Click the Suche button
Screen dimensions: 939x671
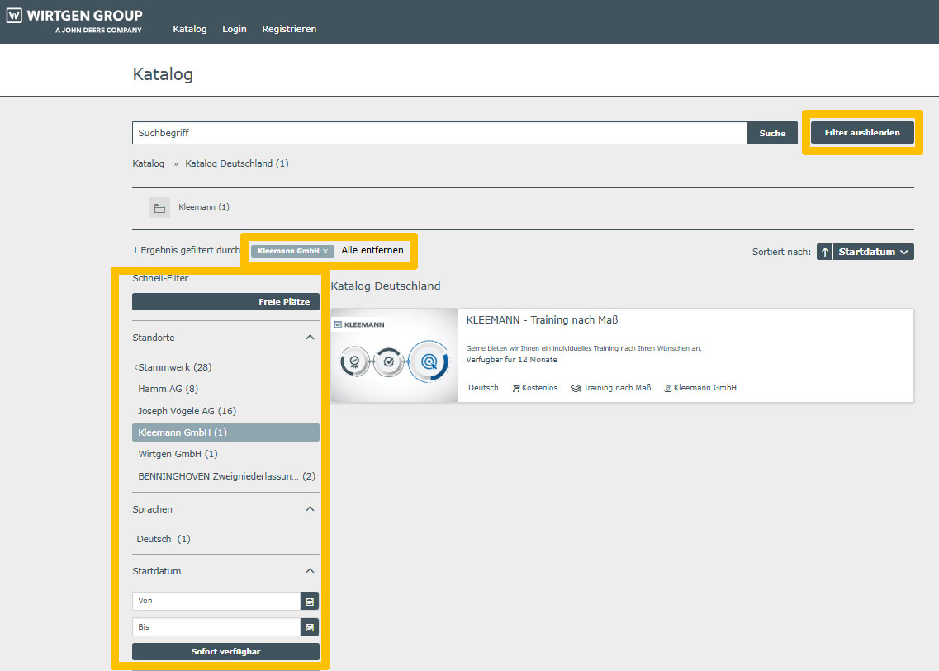772,133
